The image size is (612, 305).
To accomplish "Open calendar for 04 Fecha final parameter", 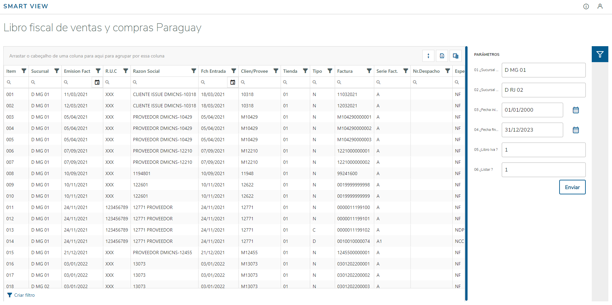I will 576,130.
